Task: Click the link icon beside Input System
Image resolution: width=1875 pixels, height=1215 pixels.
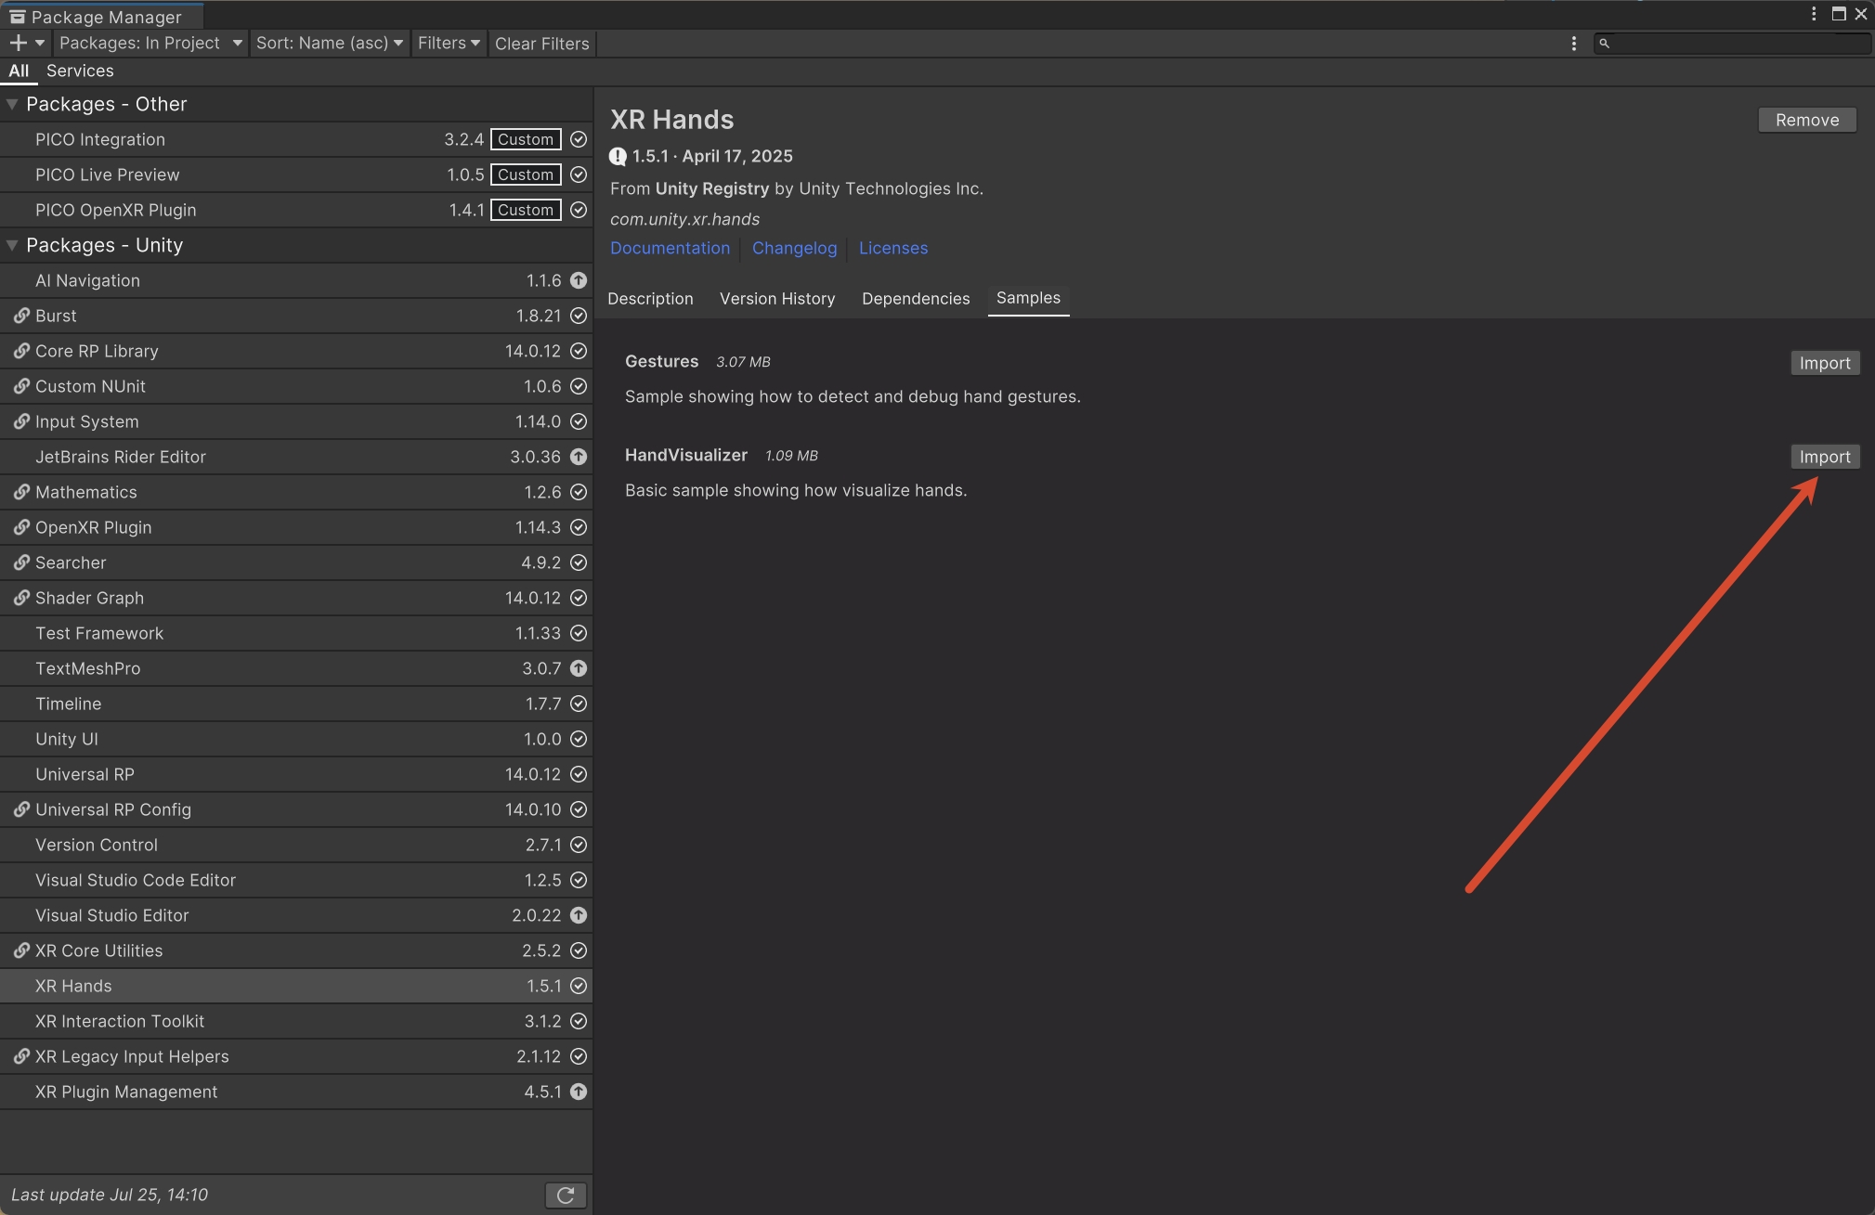Action: click(x=21, y=421)
